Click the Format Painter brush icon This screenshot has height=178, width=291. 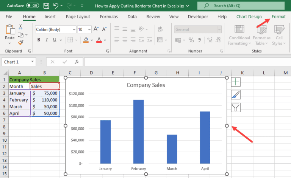click(x=20, y=42)
